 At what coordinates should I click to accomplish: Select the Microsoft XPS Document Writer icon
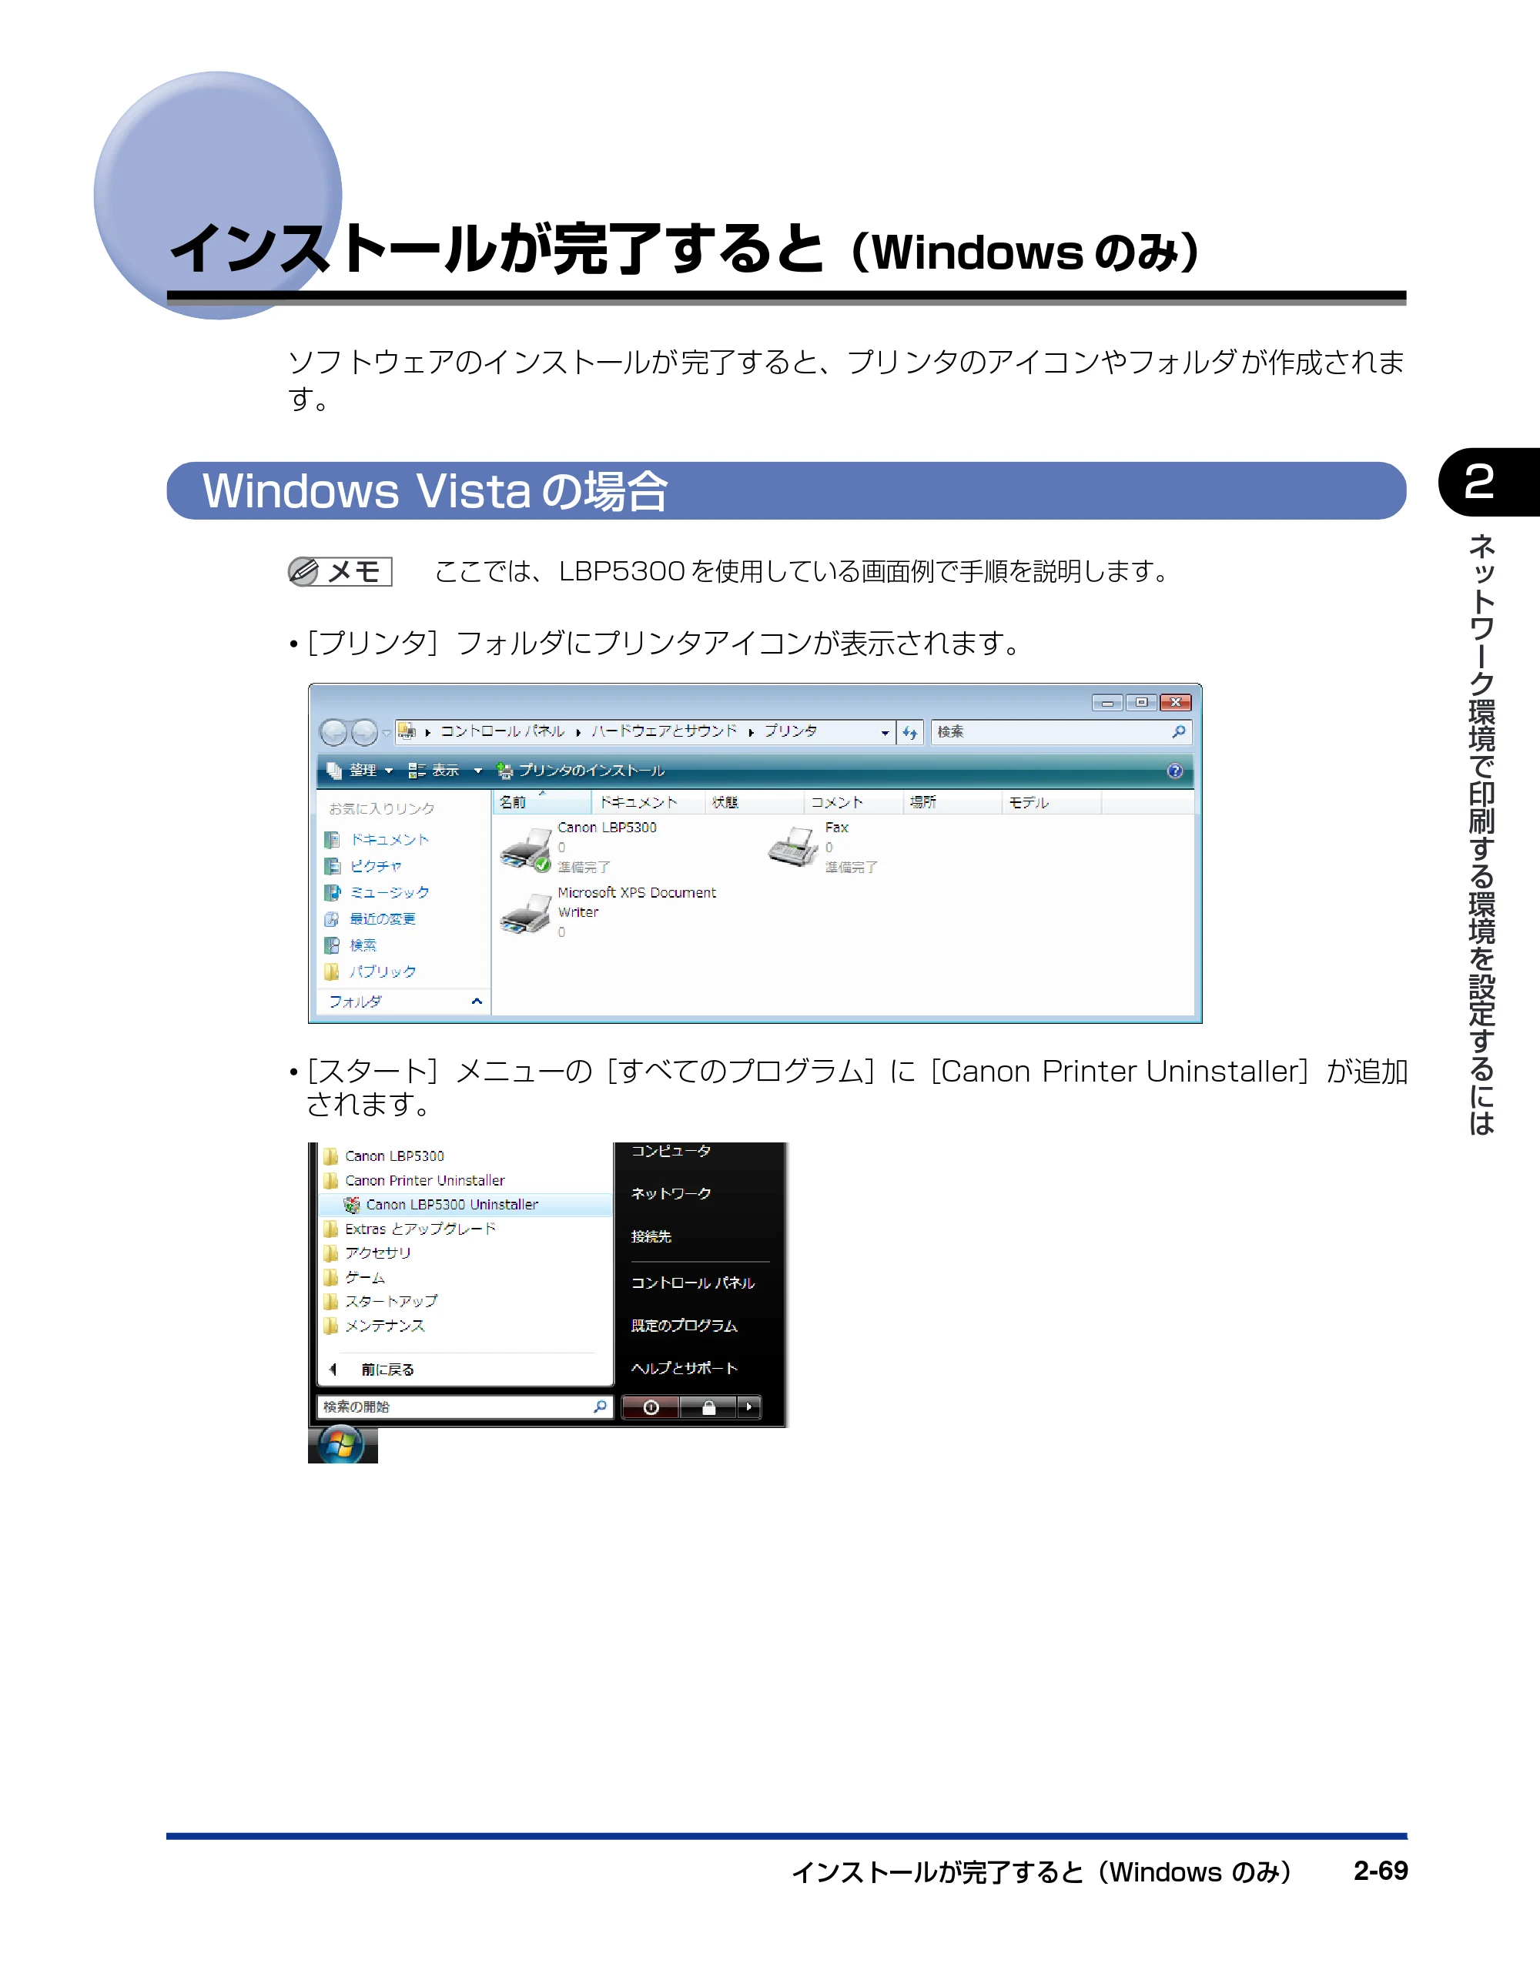point(525,914)
